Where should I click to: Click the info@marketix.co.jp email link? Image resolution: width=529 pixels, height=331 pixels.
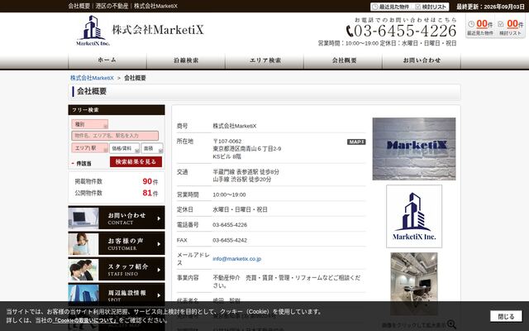coord(237,259)
